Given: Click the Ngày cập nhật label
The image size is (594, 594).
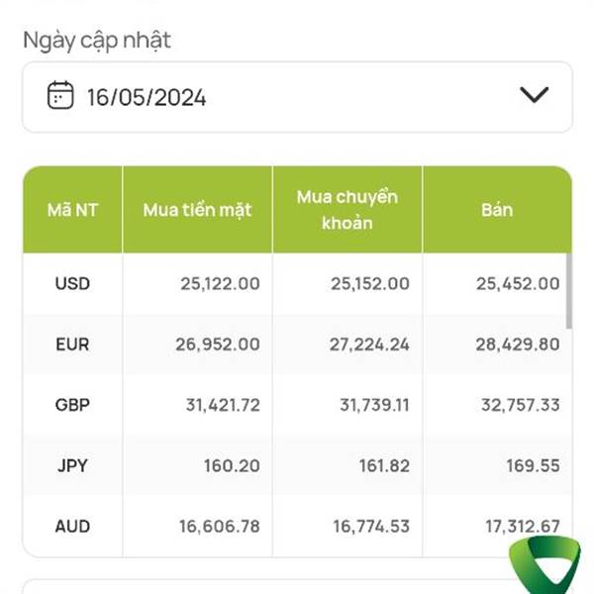Looking at the screenshot, I should tap(97, 41).
